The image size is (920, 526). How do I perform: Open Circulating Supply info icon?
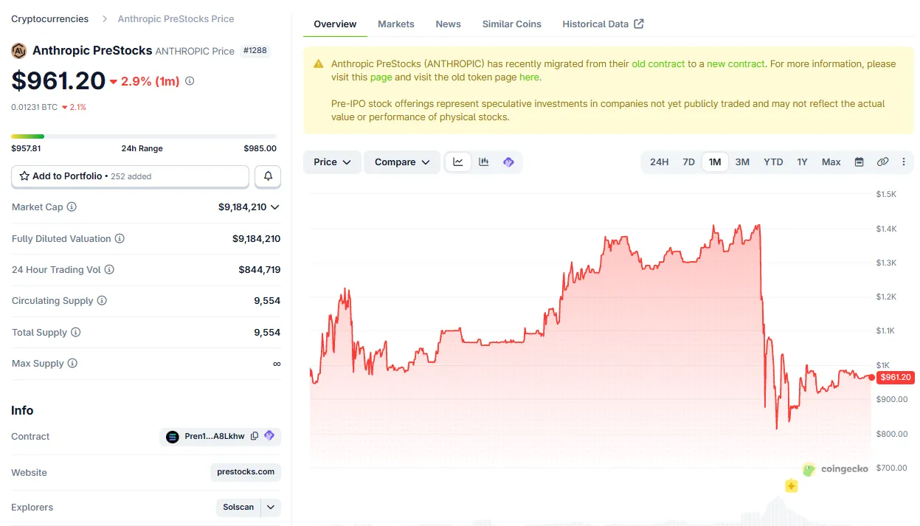[x=102, y=301]
